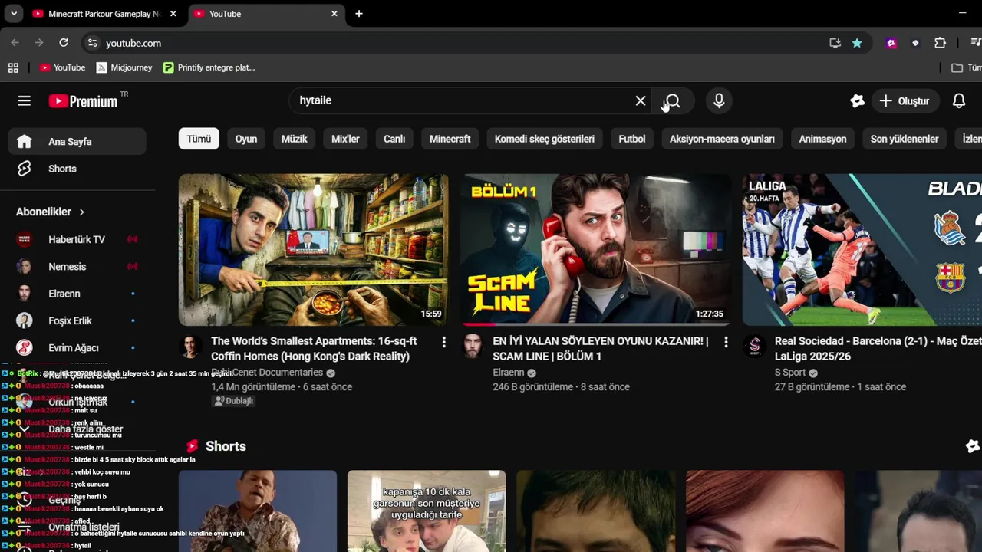Open the Extensions puzzle icon
The height and width of the screenshot is (552, 982).
pos(940,43)
